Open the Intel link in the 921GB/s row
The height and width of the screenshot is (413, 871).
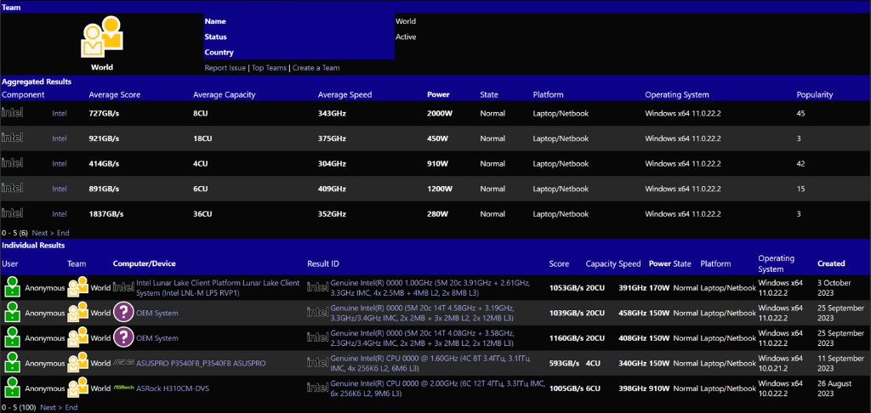[60, 138]
